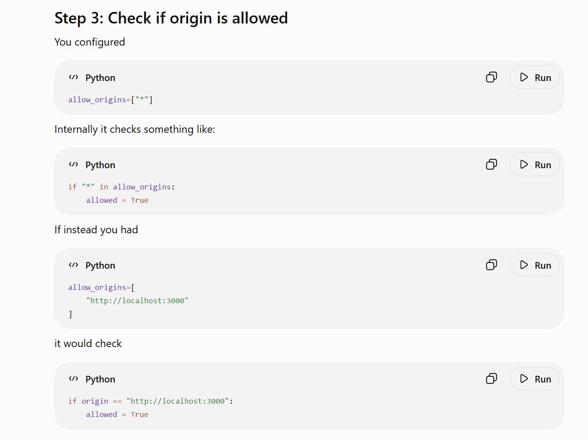This screenshot has height=440, width=588.
Task: Click Python label of 'if origin ==' block
Action: [x=100, y=379]
